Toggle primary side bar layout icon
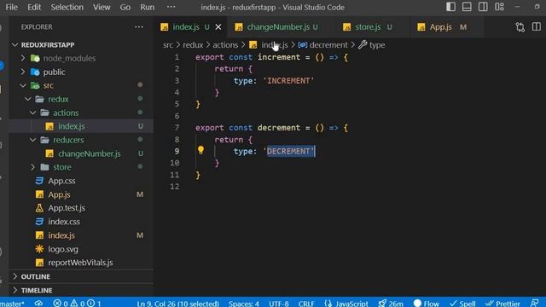This screenshot has width=546, height=307. [x=450, y=7]
